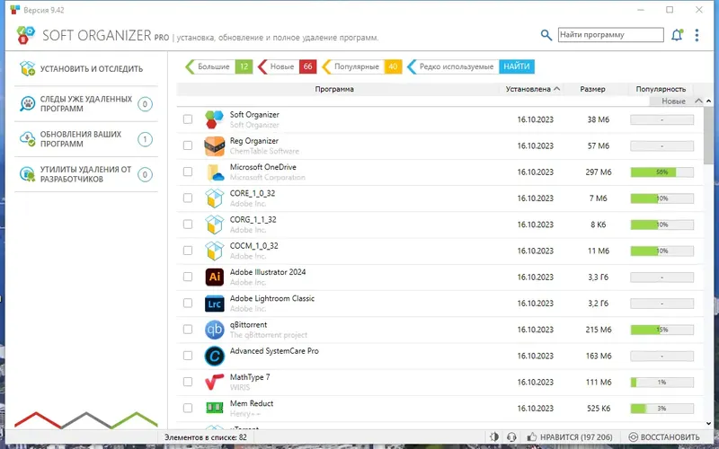Click the Advanced SystemCare Pro icon

214,356
